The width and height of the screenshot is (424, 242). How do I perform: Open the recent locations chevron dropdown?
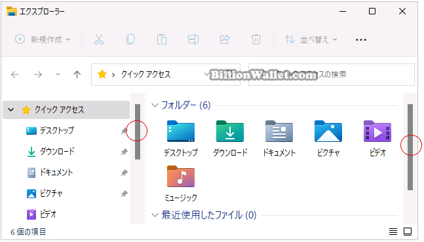tap(58, 74)
